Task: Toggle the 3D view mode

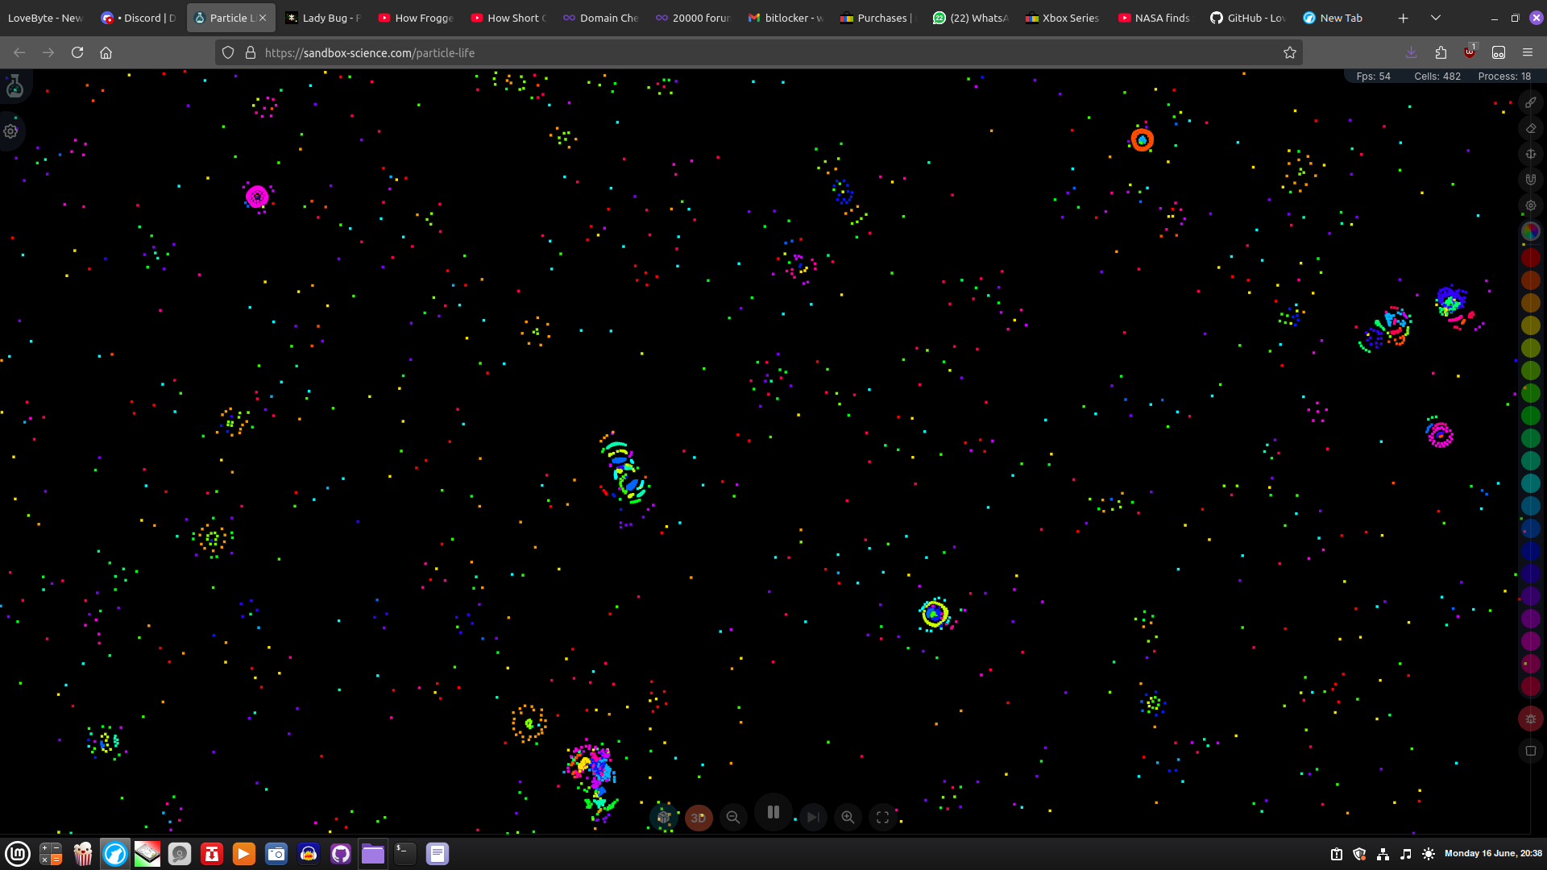Action: pyautogui.click(x=699, y=817)
